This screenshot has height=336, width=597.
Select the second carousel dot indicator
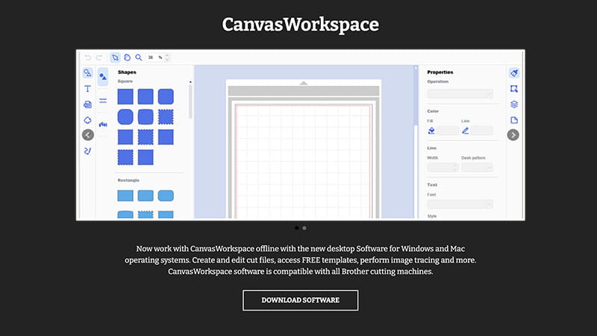pyautogui.click(x=304, y=228)
